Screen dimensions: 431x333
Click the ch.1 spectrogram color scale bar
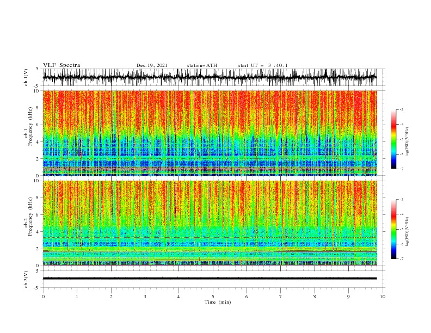[x=394, y=139]
